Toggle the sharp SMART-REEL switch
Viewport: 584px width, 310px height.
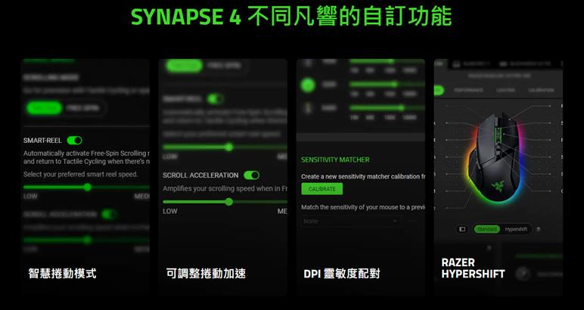tap(74, 140)
